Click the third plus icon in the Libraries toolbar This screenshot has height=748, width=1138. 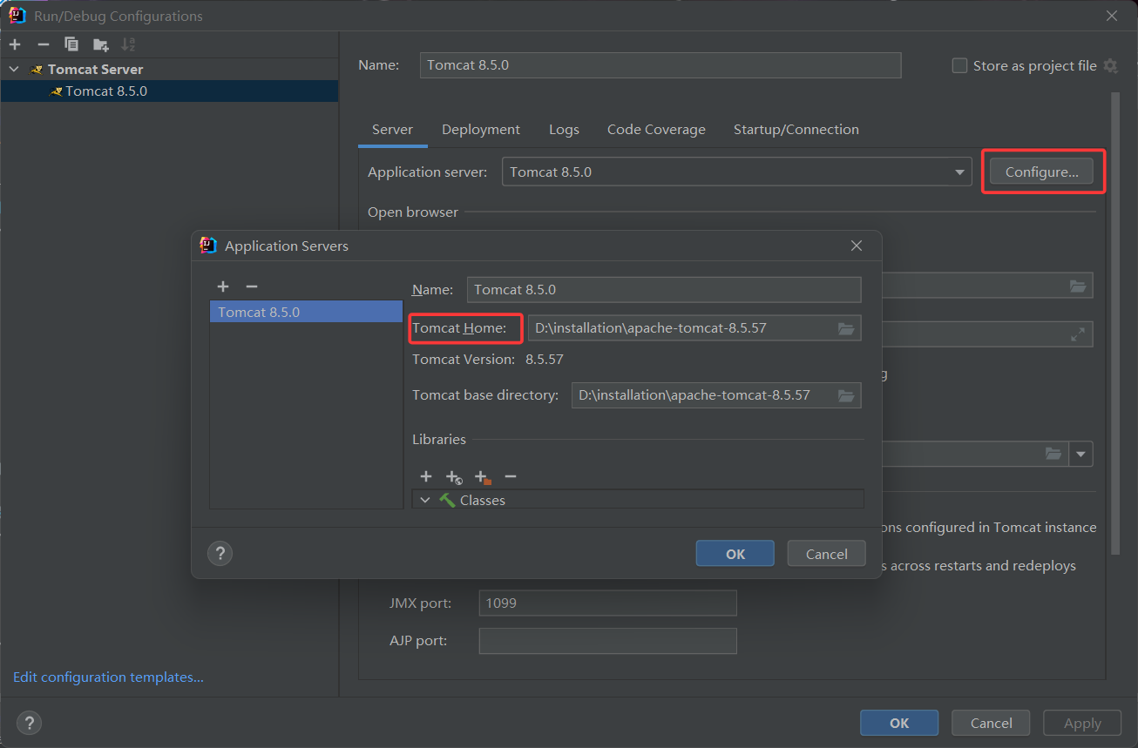(483, 477)
